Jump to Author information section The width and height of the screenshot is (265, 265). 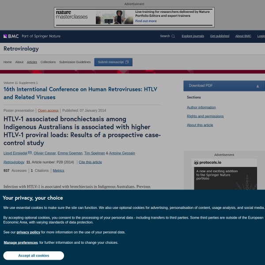201,107
